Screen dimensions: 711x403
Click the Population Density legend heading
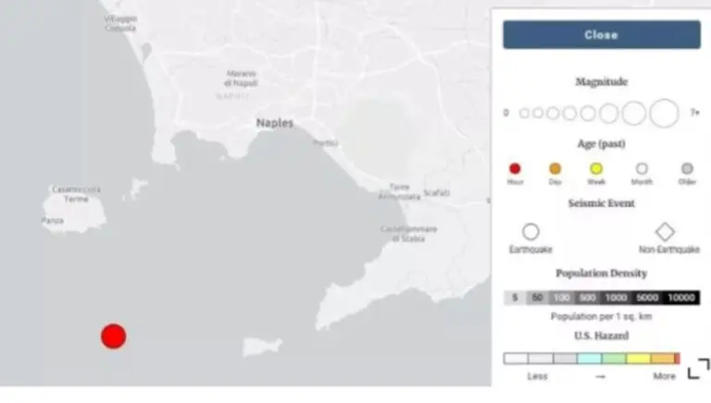601,274
